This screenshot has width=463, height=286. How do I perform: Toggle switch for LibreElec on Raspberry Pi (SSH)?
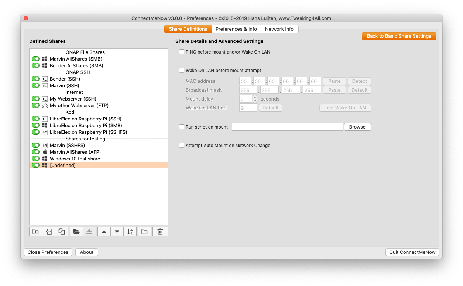[35, 119]
